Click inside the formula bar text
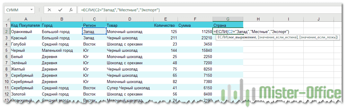The image size is (345, 108). click(x=121, y=10)
